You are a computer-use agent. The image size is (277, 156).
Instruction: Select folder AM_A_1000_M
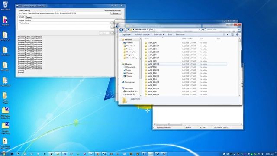[153, 46]
